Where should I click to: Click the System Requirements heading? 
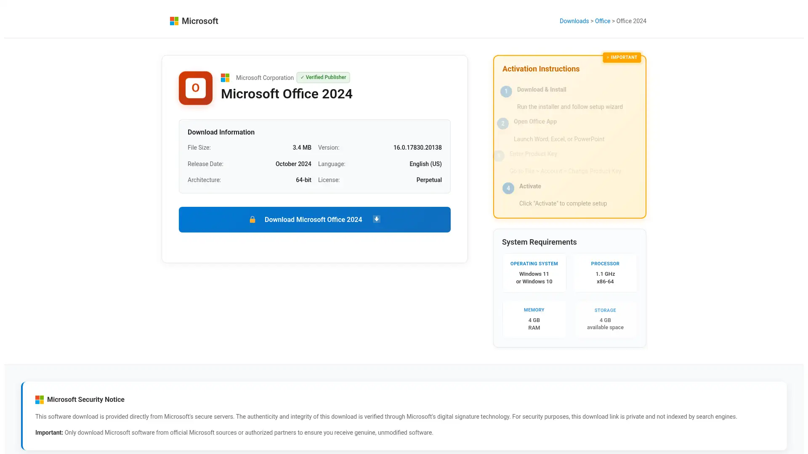[x=539, y=242]
